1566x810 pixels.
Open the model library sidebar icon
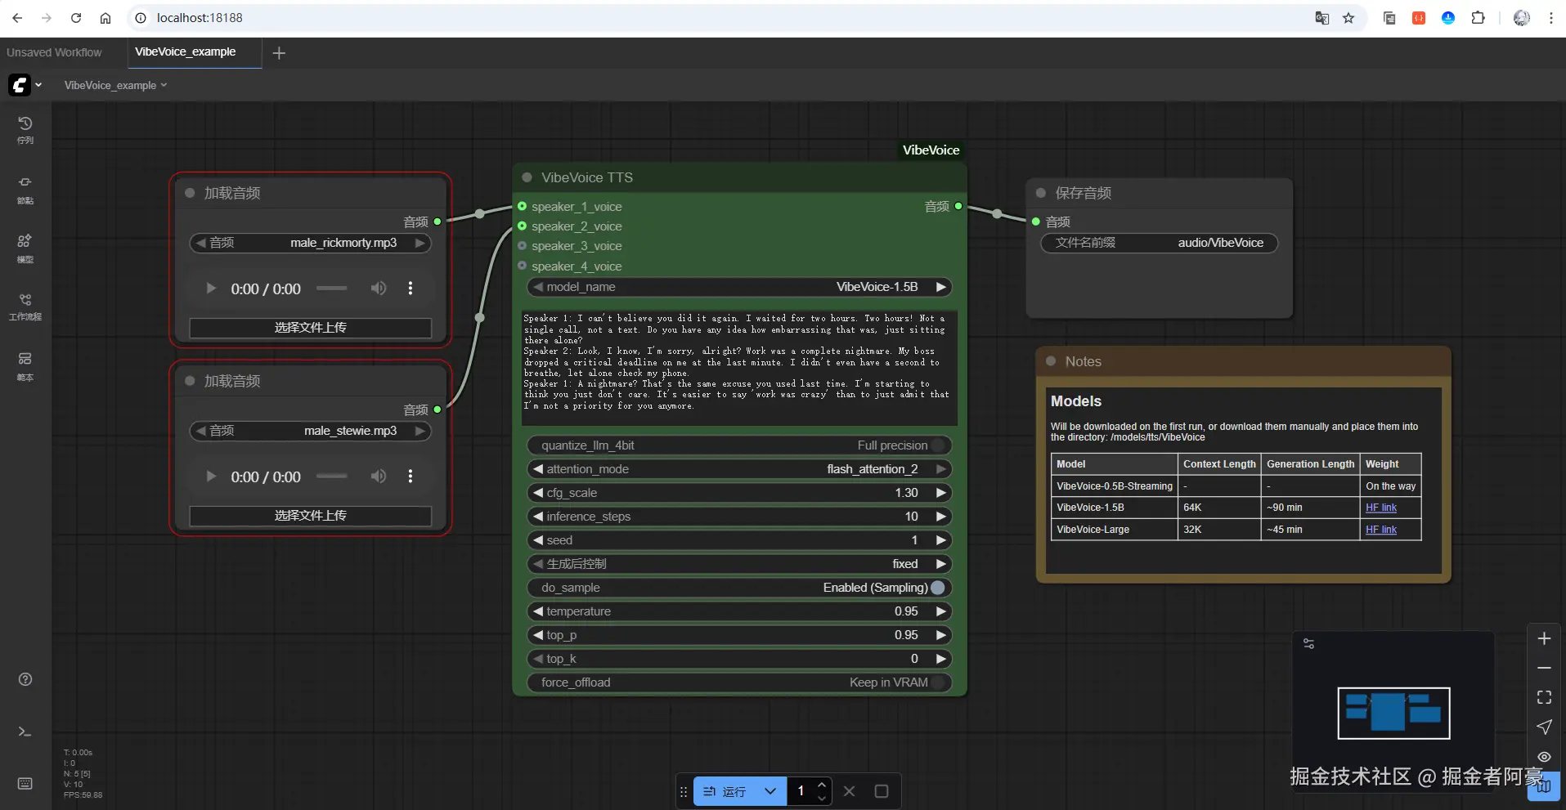point(25,248)
